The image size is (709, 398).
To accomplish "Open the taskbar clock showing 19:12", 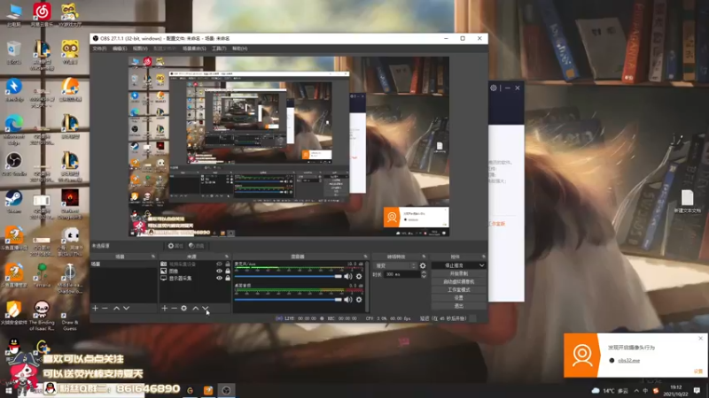I will [x=675, y=390].
